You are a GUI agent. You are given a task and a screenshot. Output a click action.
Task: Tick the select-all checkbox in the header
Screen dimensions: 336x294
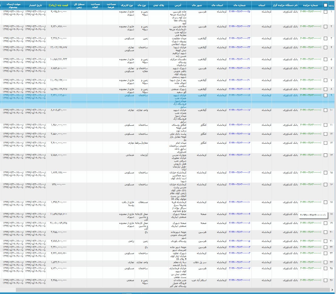tap(325, 5)
